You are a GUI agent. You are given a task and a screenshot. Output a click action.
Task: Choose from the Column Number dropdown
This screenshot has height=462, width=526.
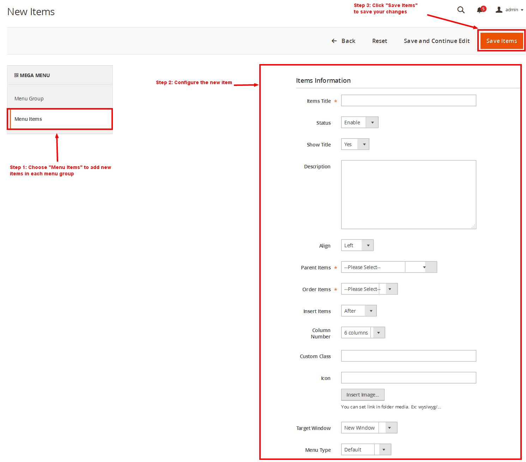[363, 333]
